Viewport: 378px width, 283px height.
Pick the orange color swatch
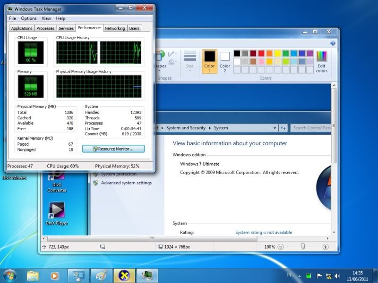269,53
